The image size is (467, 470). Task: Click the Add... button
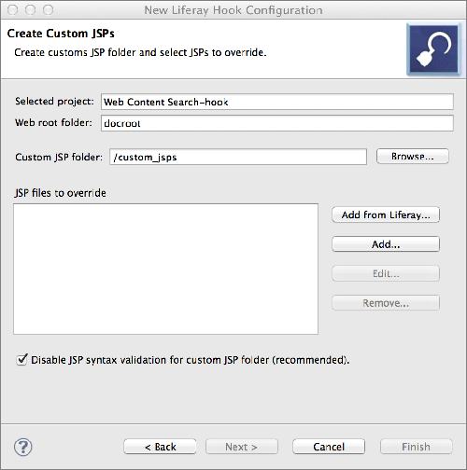click(x=386, y=244)
